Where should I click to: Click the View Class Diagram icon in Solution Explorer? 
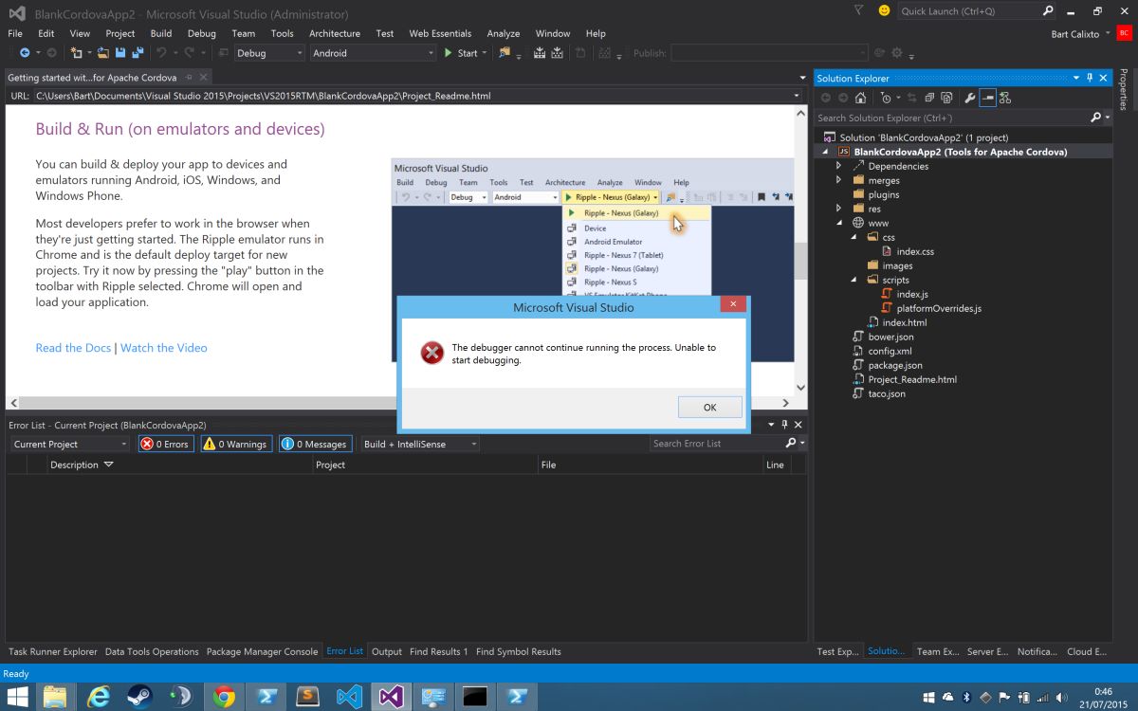[x=1005, y=98]
